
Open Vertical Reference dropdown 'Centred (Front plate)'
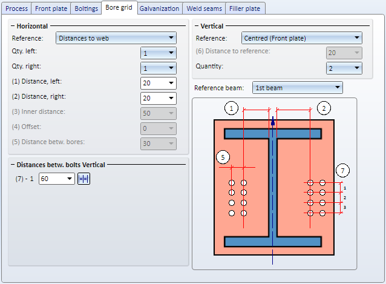[302, 38]
